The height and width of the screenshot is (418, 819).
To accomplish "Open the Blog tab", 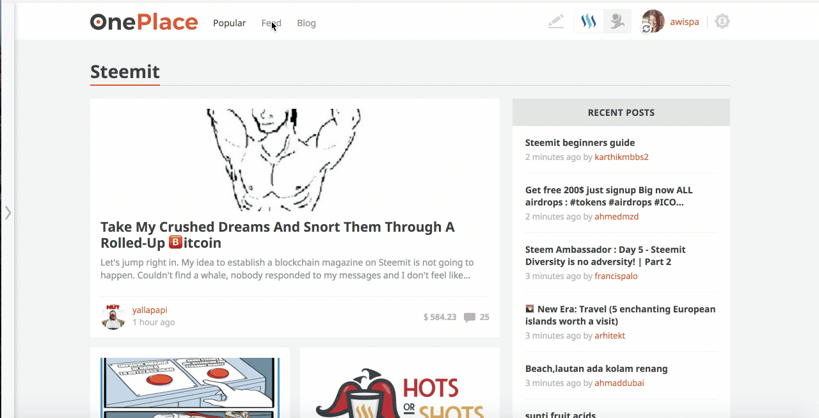I will tap(306, 23).
